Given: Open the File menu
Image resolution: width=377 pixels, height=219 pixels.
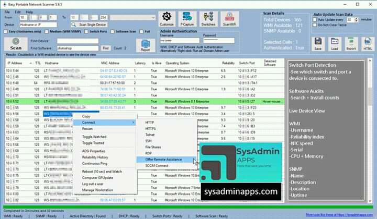Looking at the screenshot, I should (x=7, y=12).
